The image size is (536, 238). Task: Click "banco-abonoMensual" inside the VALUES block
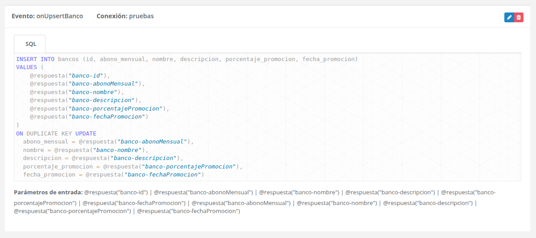coord(103,84)
